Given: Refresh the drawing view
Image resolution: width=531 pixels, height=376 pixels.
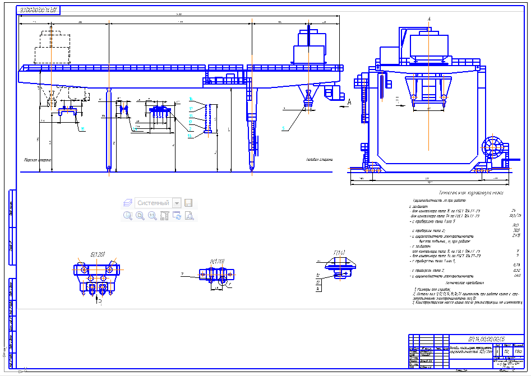Looking at the screenshot, I should [x=177, y=216].
